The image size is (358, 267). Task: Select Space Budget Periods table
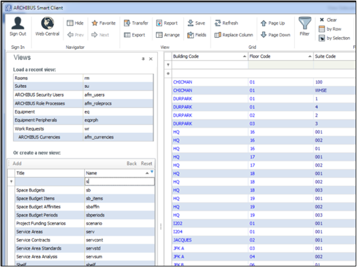coord(85,215)
